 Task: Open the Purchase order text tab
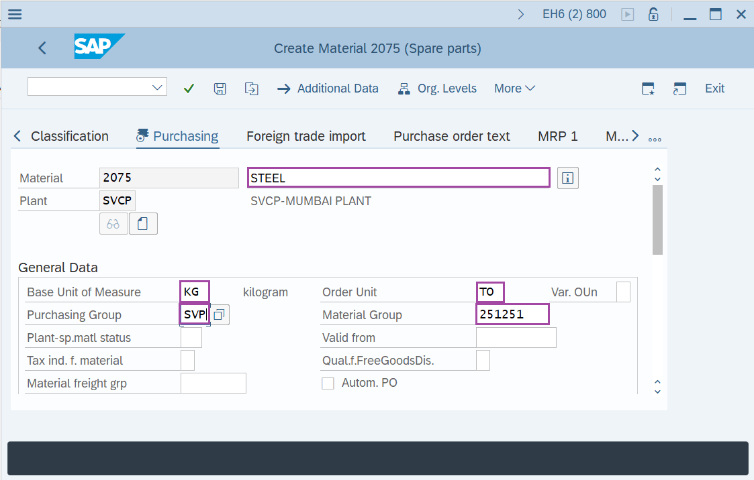coord(451,136)
